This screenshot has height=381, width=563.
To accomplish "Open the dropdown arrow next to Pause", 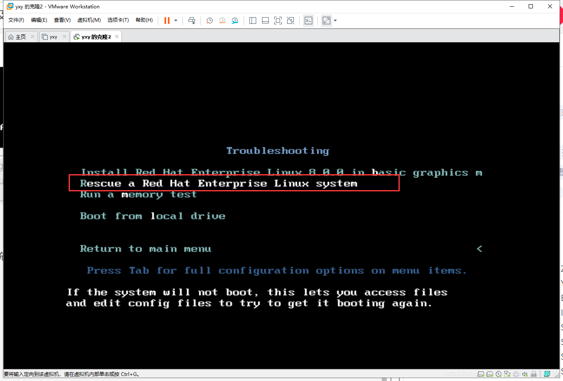I will [176, 21].
